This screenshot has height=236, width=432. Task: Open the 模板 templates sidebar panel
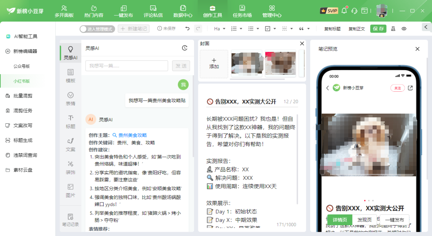pyautogui.click(x=71, y=76)
